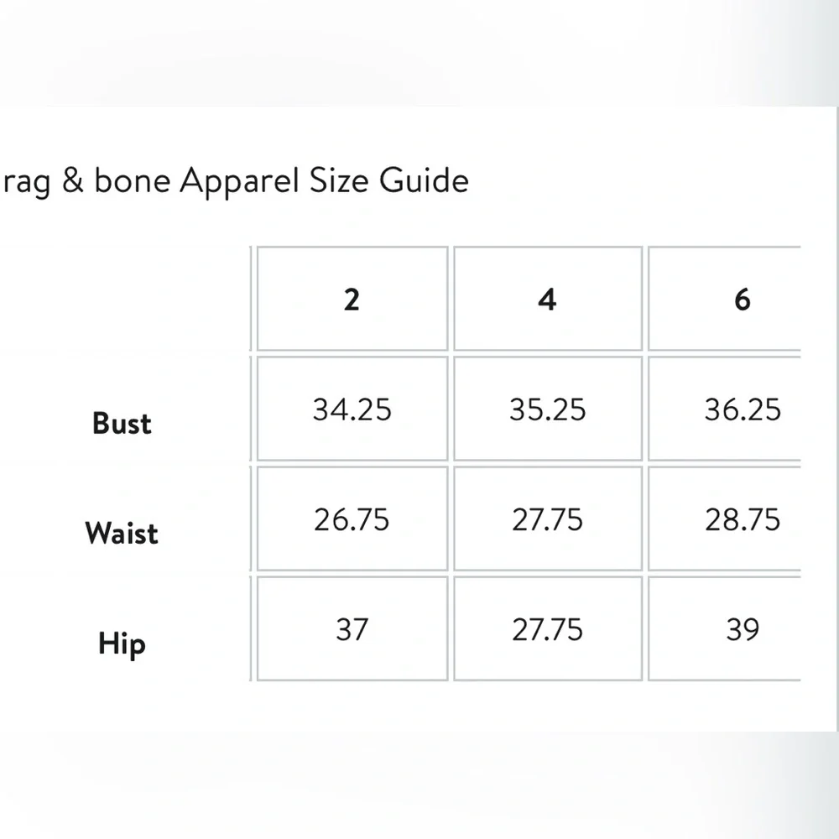Click the Hip row label

pos(122,644)
